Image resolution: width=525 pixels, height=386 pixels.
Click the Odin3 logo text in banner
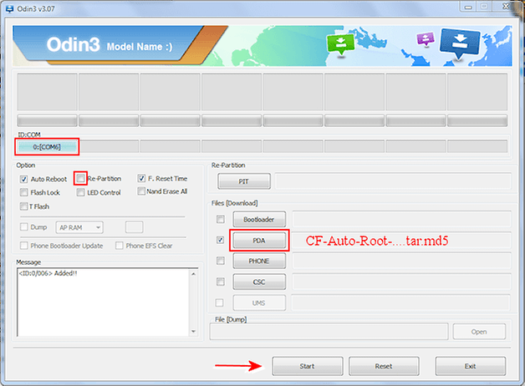tap(74, 44)
